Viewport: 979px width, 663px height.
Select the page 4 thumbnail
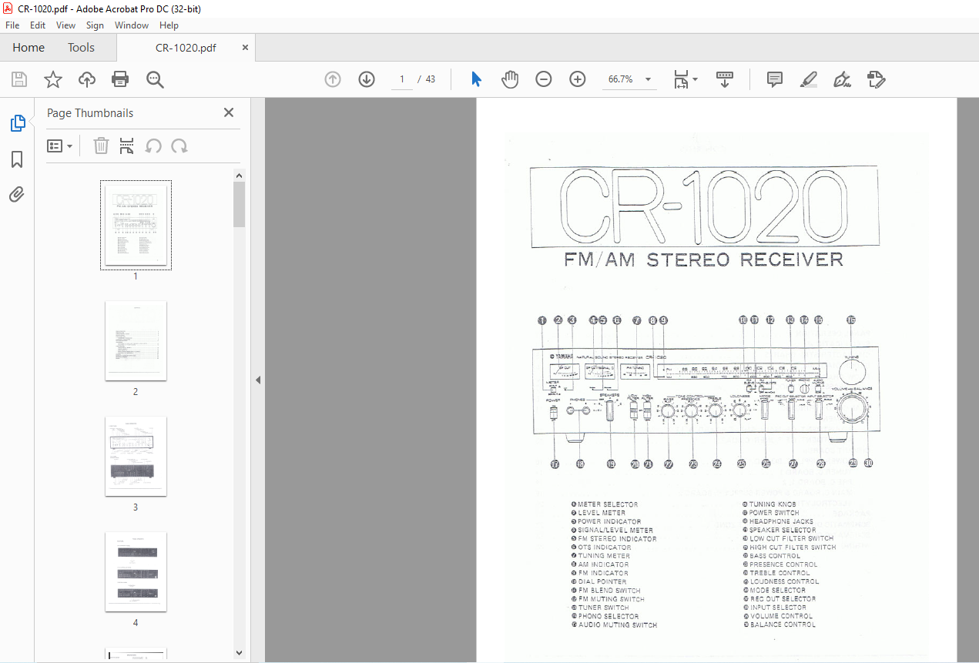click(136, 571)
